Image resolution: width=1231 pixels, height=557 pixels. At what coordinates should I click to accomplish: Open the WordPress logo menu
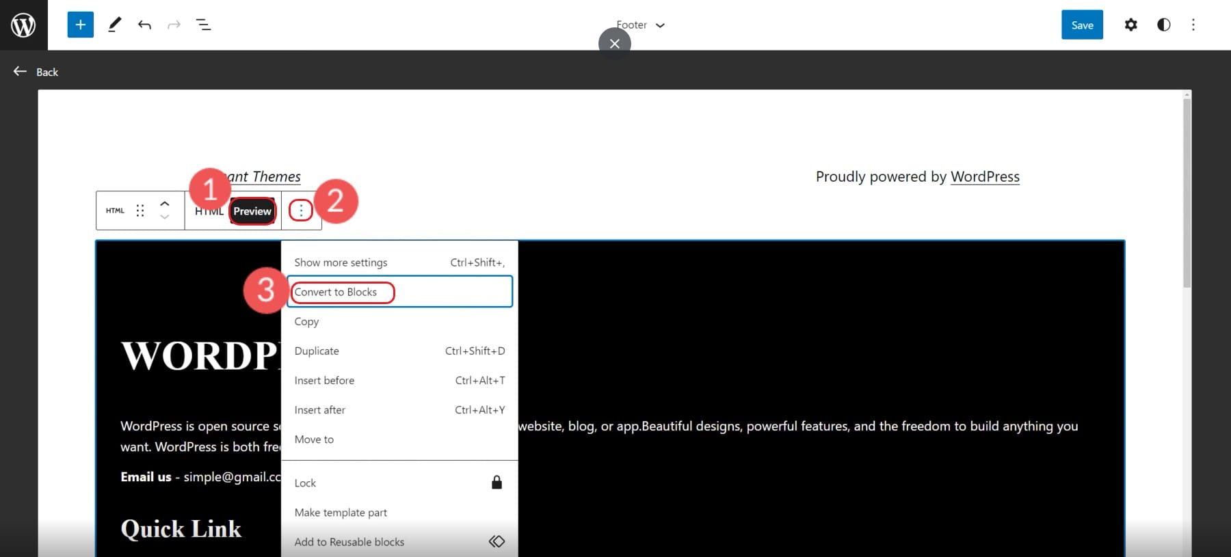(x=23, y=25)
